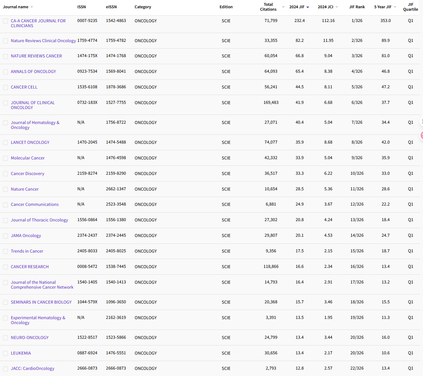The width and height of the screenshot is (423, 376).
Task: Check the box next to JAMA Oncology
Action: click(5, 236)
